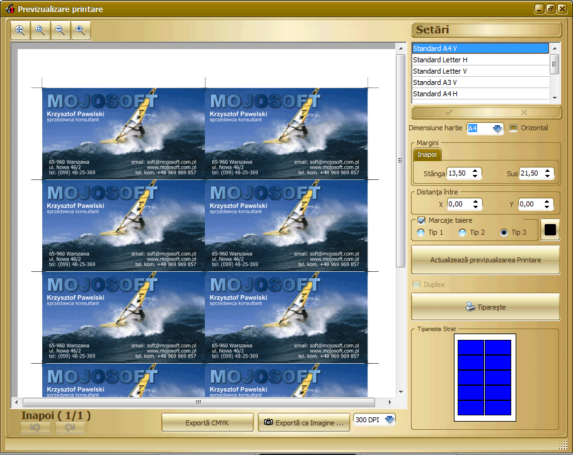Select the Tip 1 radio button
Screen dimensions: 573x455
pos(421,232)
